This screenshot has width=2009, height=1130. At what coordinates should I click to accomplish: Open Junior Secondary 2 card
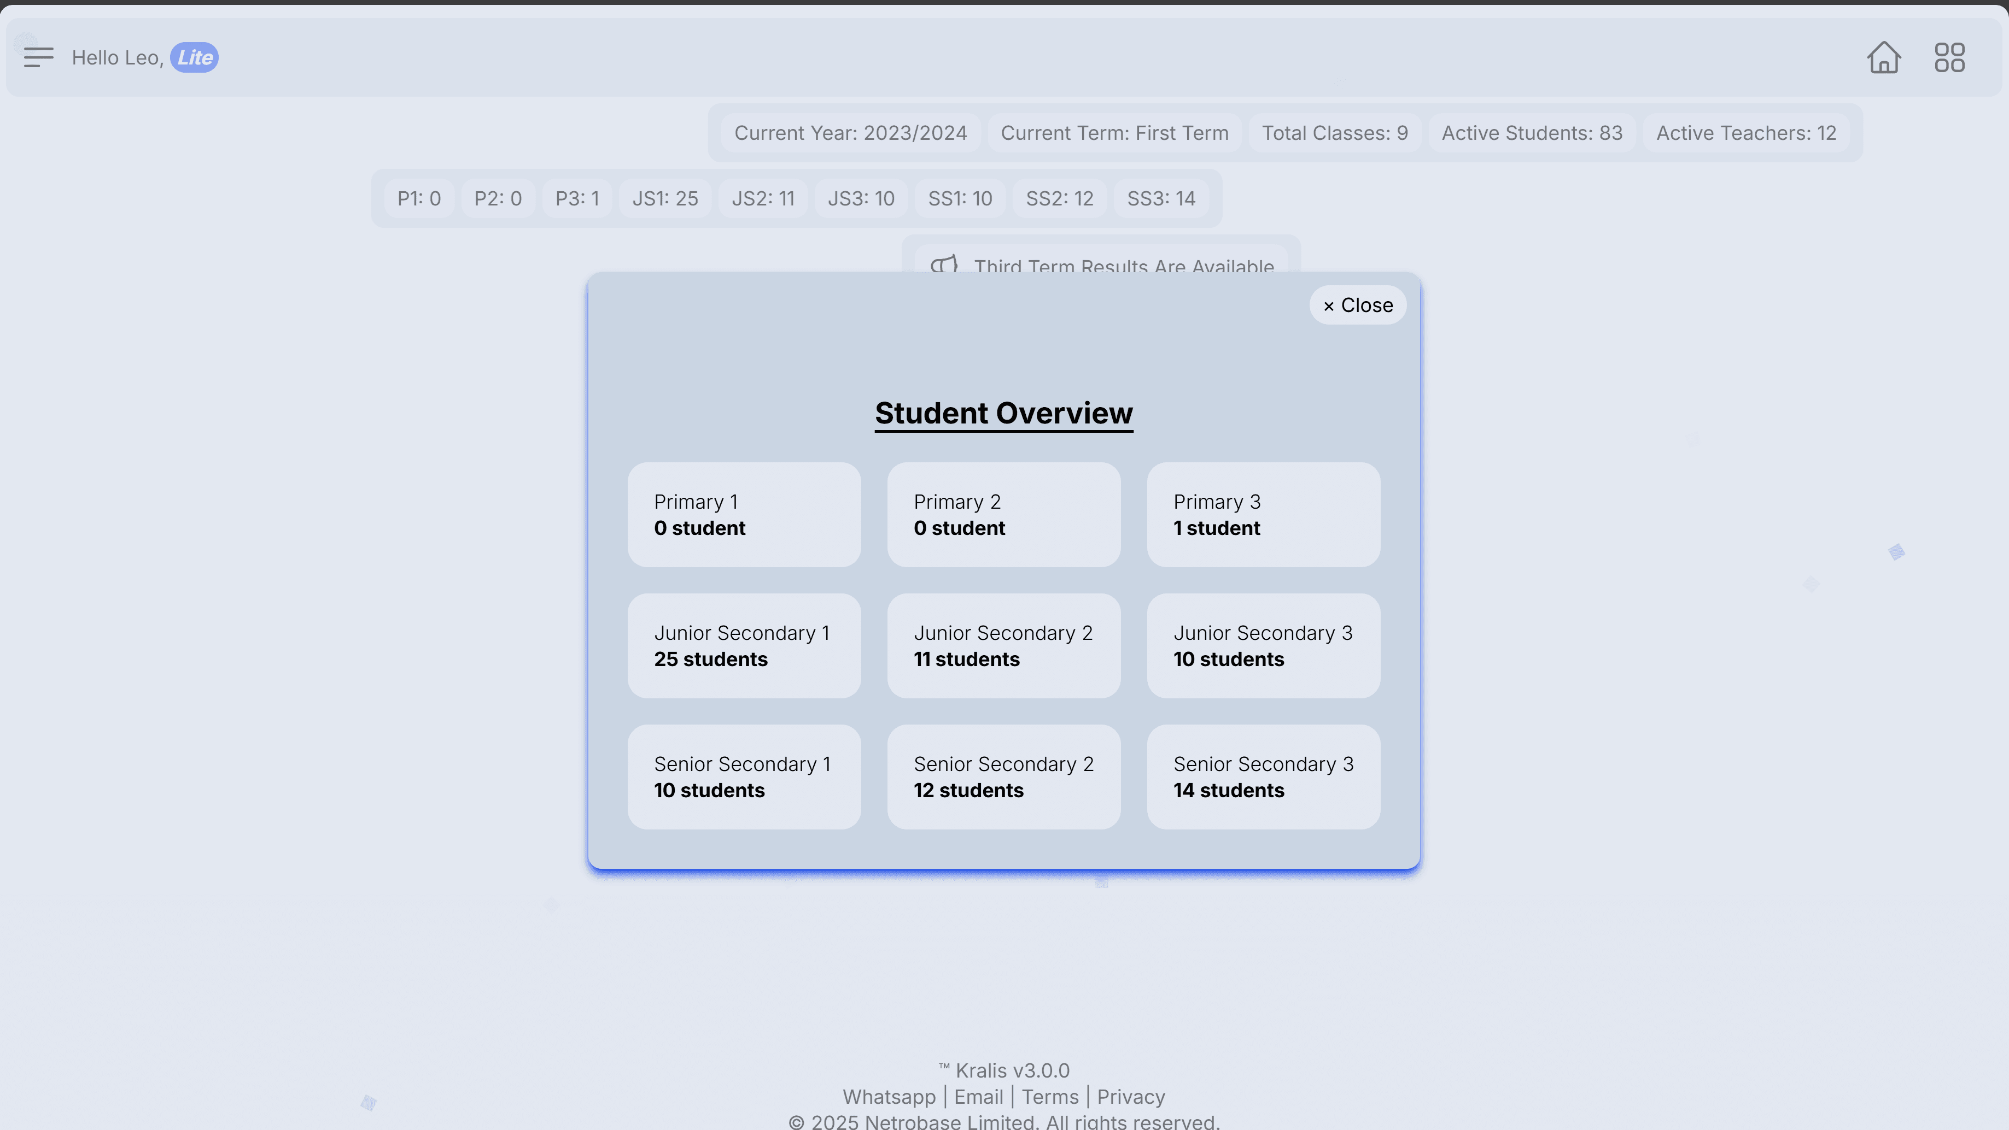(1004, 645)
